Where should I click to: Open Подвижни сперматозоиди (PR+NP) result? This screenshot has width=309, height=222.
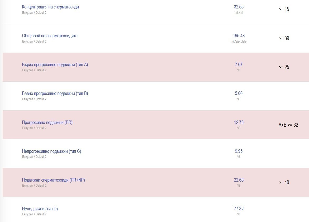click(x=53, y=180)
